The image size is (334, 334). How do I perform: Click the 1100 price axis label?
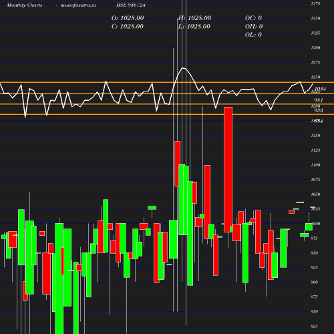pyautogui.click(x=315, y=165)
